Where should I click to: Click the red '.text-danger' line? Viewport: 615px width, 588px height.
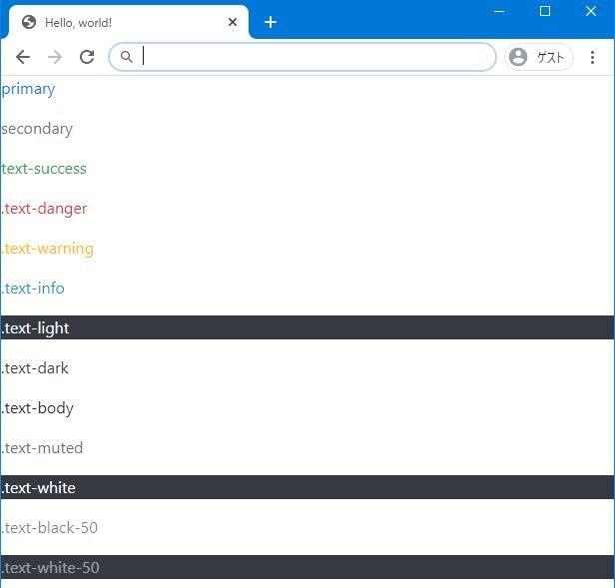click(44, 209)
